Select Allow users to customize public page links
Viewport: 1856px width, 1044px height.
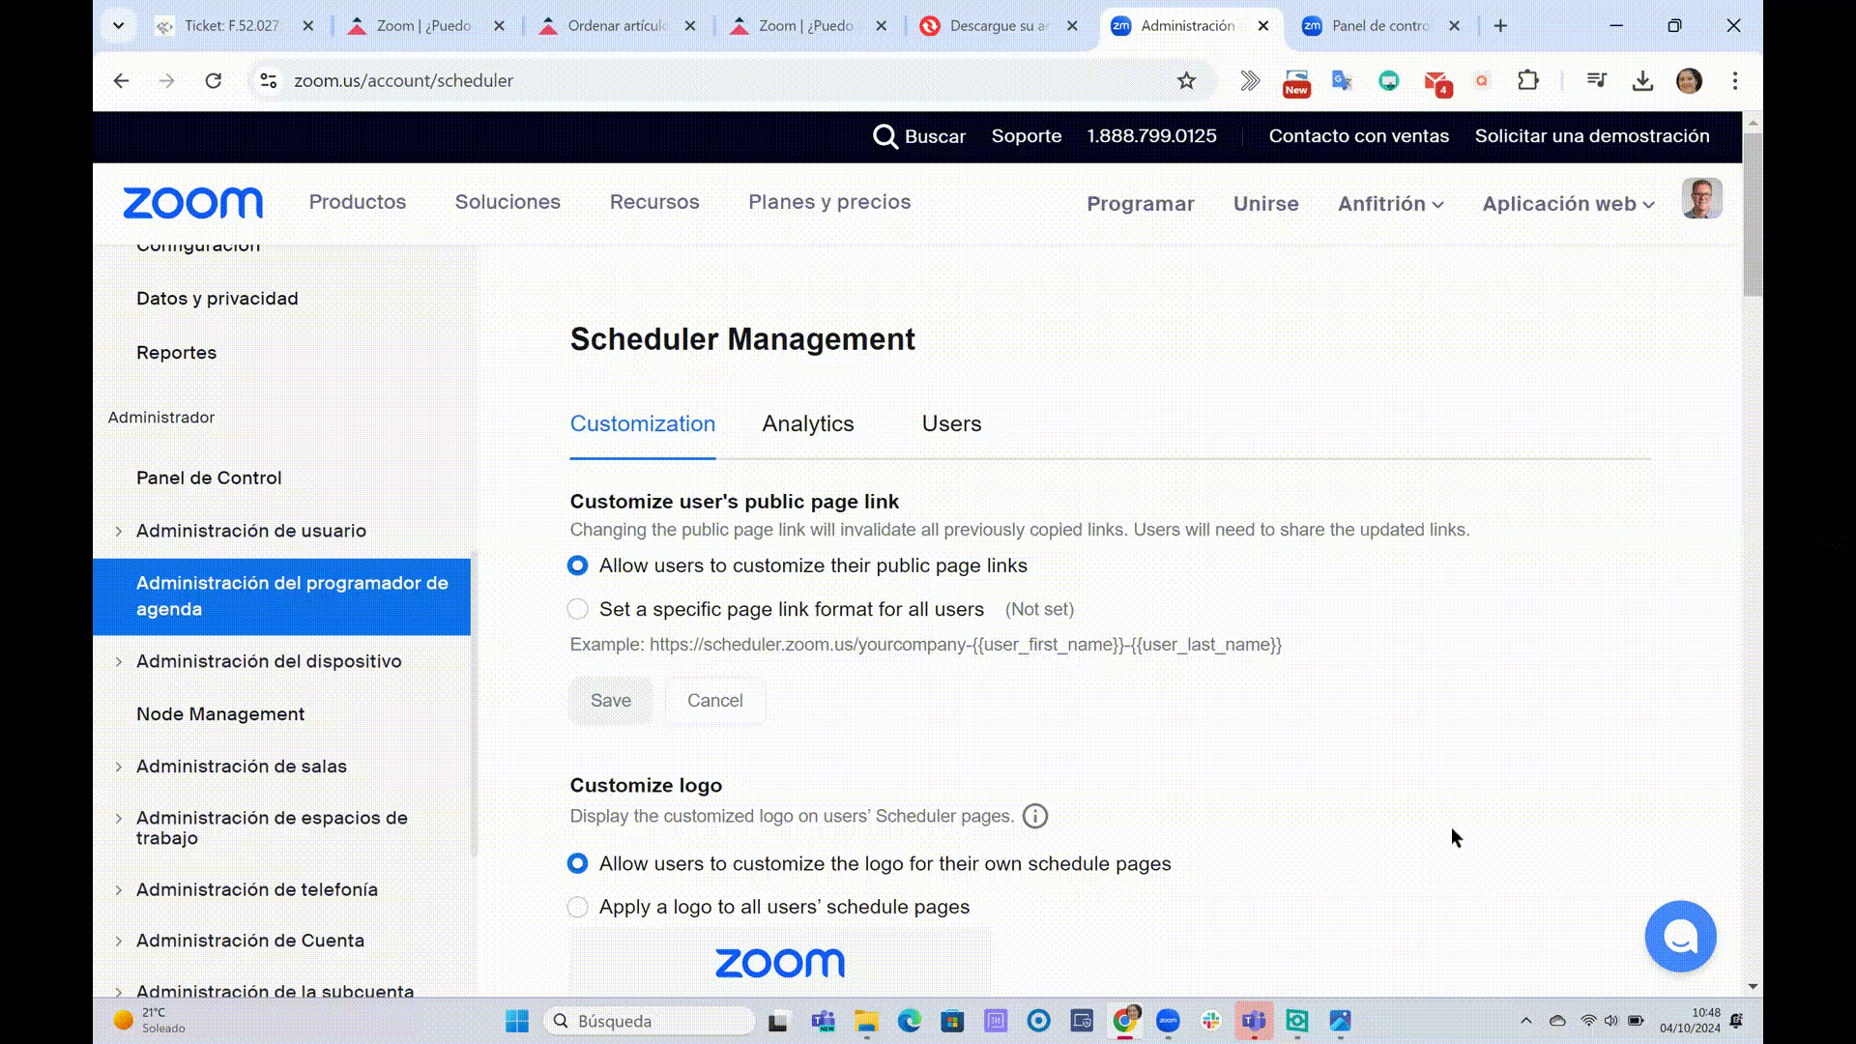coord(577,565)
